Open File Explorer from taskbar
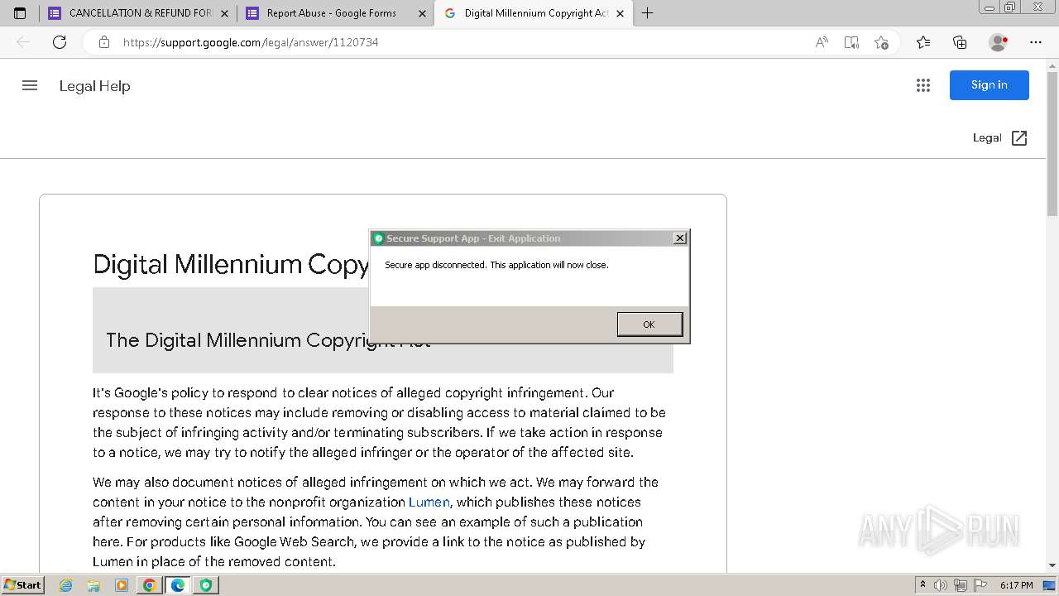1059x596 pixels. 93,585
